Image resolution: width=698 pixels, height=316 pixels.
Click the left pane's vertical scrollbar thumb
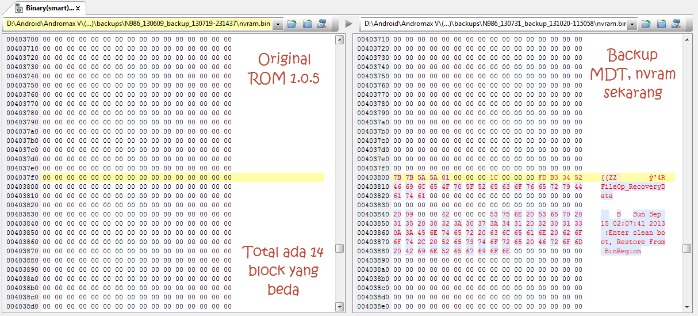[x=340, y=248]
